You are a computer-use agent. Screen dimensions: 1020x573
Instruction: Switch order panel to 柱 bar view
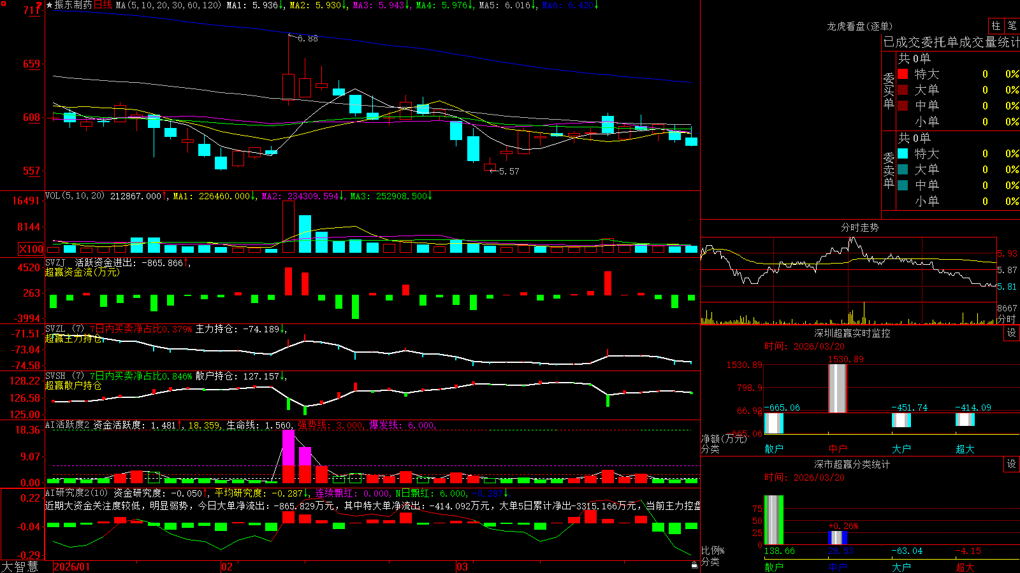pyautogui.click(x=996, y=26)
